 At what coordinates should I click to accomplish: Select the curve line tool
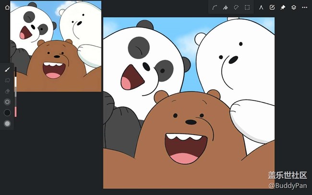pos(215,8)
